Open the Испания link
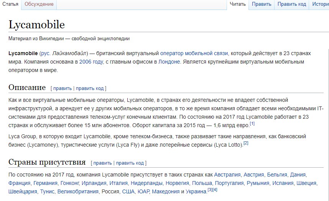The width and height of the screenshot is (329, 201). coord(283,183)
